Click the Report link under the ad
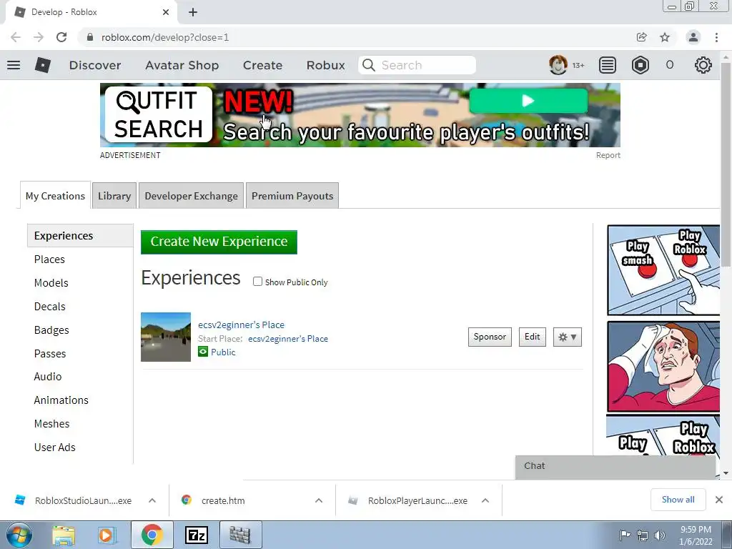732x549 pixels. [x=608, y=155]
